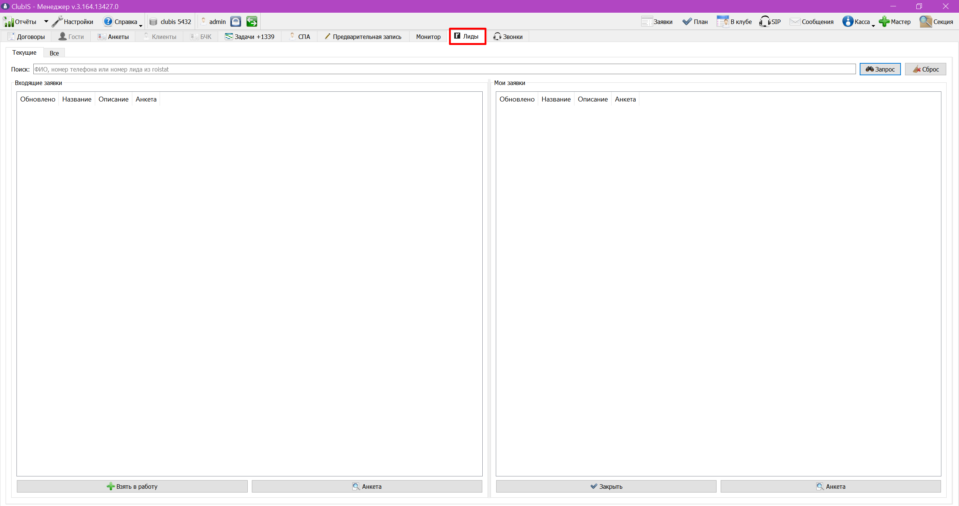959x506 pixels.
Task: Expand the dropdown arrow beside Касса
Action: coord(873,25)
